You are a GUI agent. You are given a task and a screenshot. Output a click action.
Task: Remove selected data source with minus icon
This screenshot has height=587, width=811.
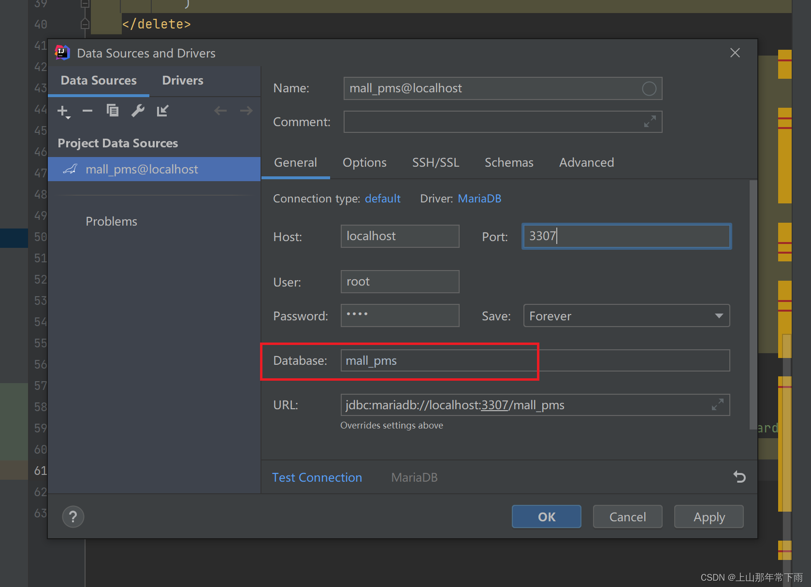click(x=87, y=111)
